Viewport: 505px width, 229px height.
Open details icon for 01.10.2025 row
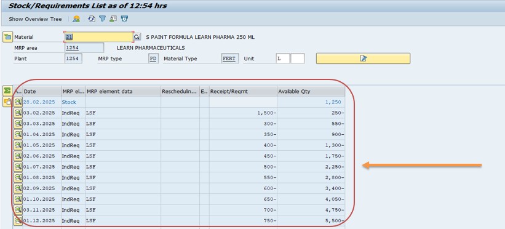coord(18,199)
